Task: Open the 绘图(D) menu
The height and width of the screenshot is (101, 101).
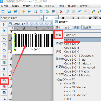Action: point(38,6)
